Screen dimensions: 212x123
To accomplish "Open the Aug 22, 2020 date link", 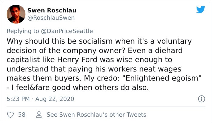I will pos(55,99).
